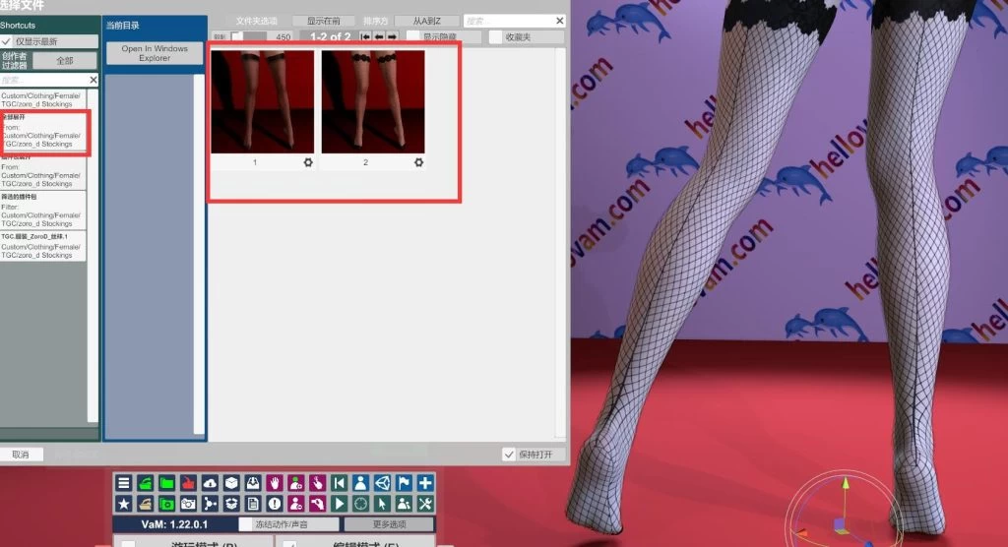Click the camera screenshot icon

(x=188, y=503)
